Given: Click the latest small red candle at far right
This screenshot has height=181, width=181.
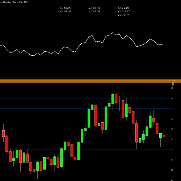Looking at the screenshot, I should [164, 136].
